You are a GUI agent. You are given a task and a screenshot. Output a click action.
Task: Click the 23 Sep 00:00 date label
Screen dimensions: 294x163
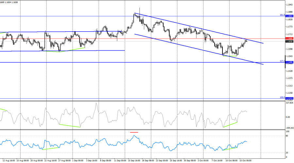pos(162,161)
